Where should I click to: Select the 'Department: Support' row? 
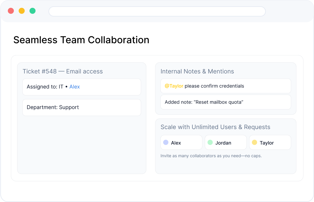click(82, 107)
